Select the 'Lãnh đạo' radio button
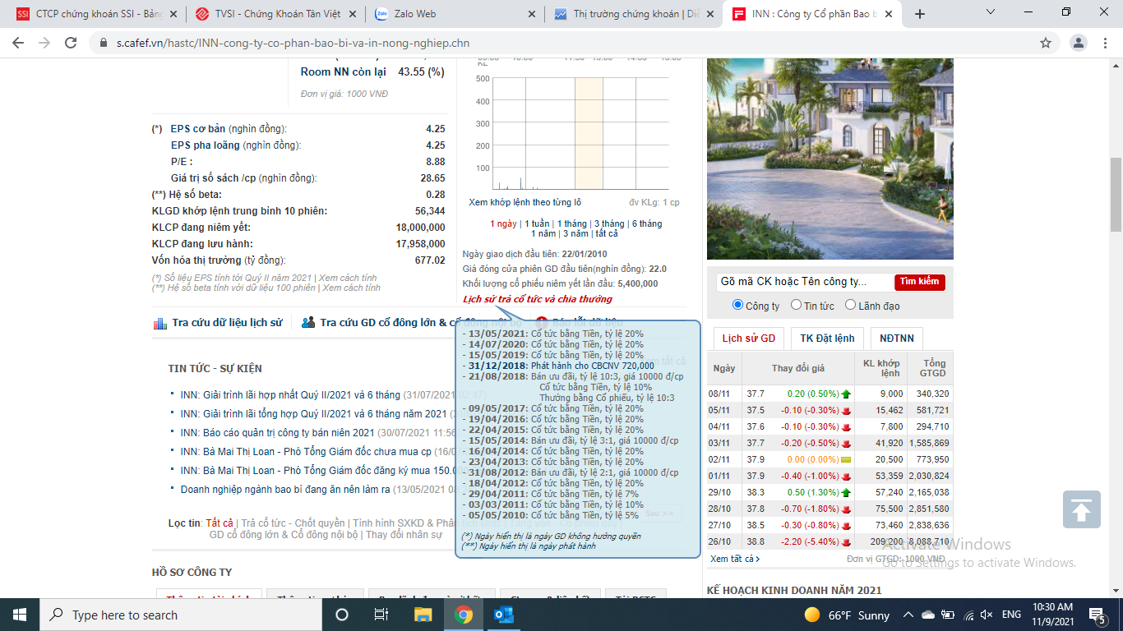 tap(850, 305)
